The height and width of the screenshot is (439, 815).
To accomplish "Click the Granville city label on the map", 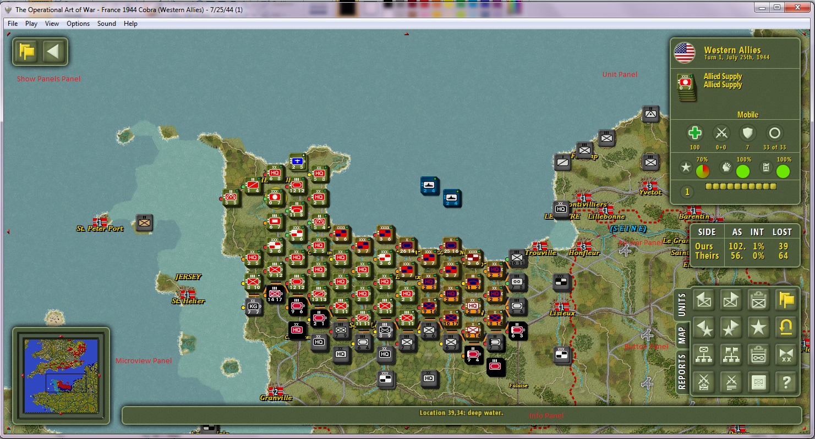I will [x=276, y=398].
